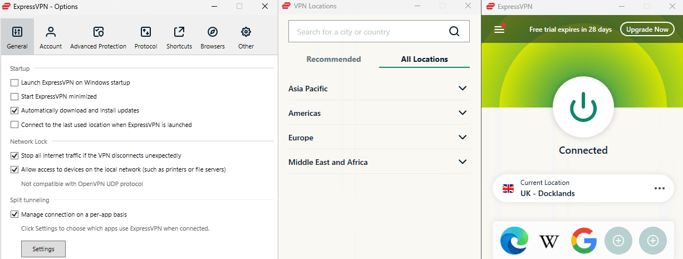Click the ExpressVPN logo in Options title bar
The height and width of the screenshot is (259, 683).
click(x=7, y=6)
